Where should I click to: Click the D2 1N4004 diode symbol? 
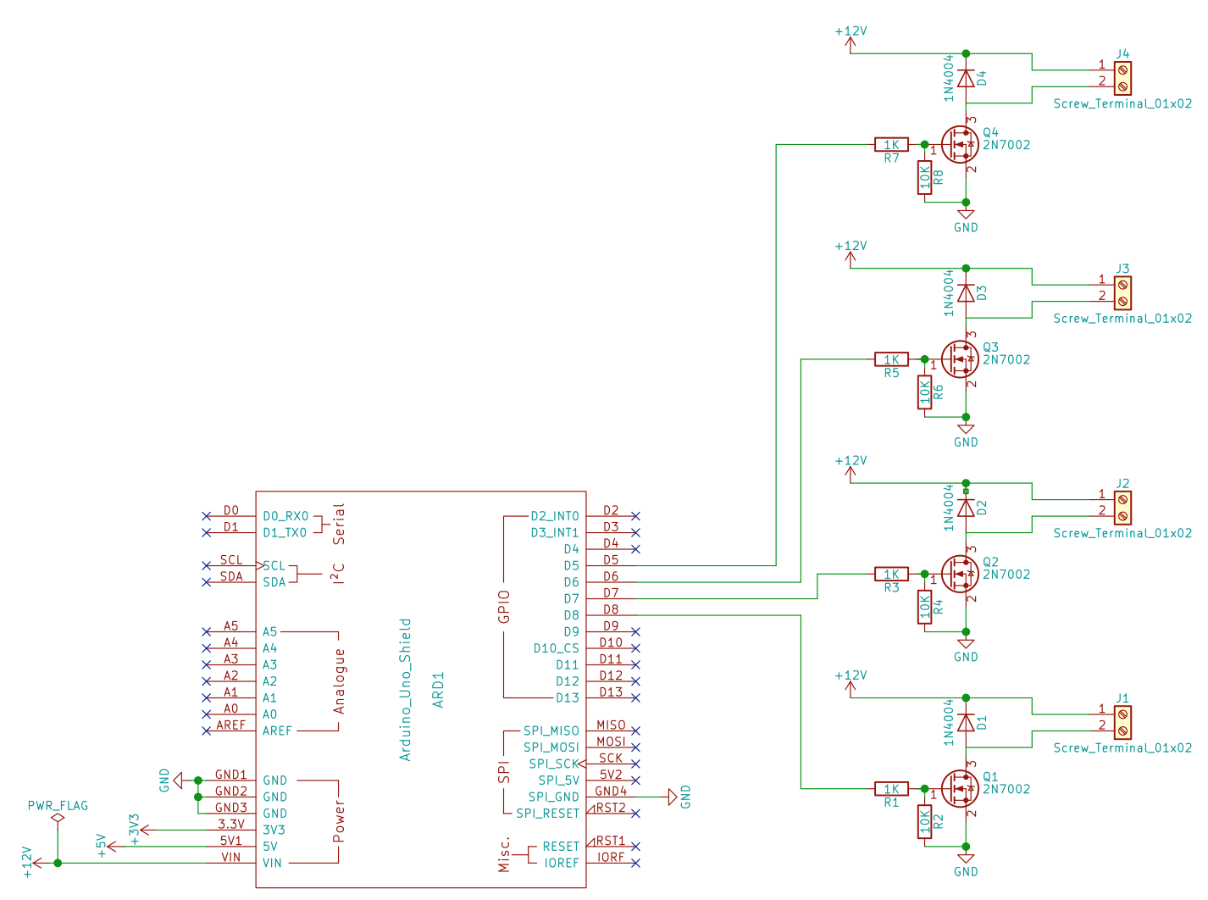coord(966,508)
